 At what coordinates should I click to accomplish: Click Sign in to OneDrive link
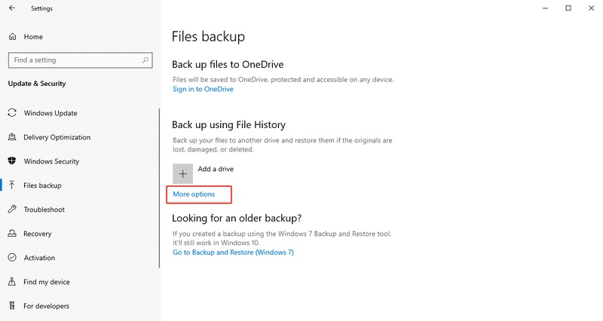[x=203, y=89]
